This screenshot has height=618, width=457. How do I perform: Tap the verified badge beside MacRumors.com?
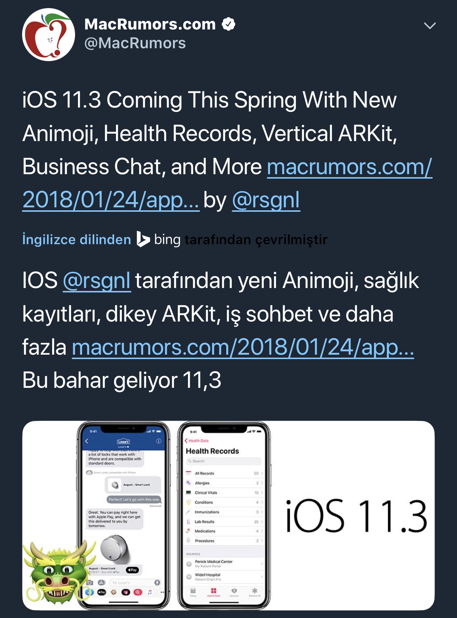[x=229, y=24]
